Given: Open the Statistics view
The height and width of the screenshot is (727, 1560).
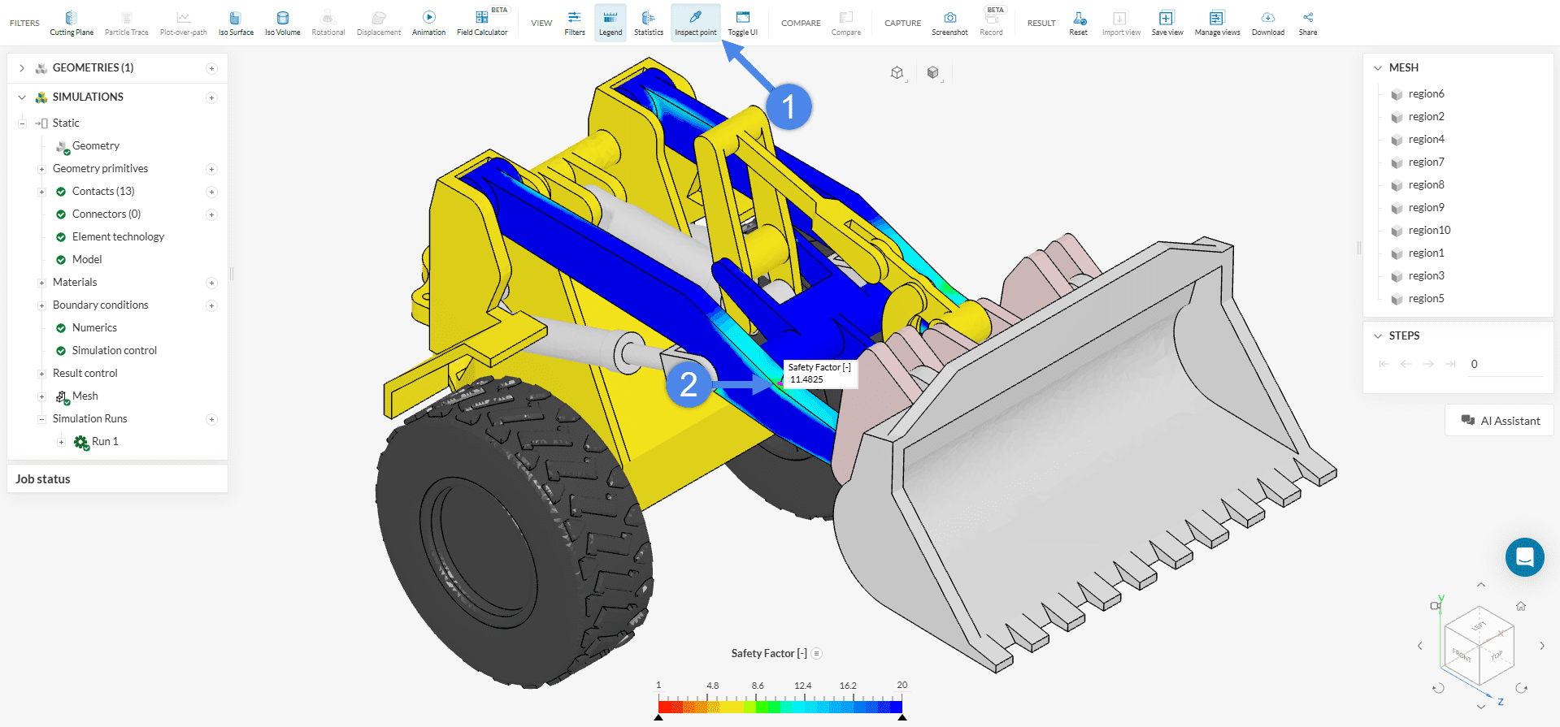Looking at the screenshot, I should [x=648, y=23].
